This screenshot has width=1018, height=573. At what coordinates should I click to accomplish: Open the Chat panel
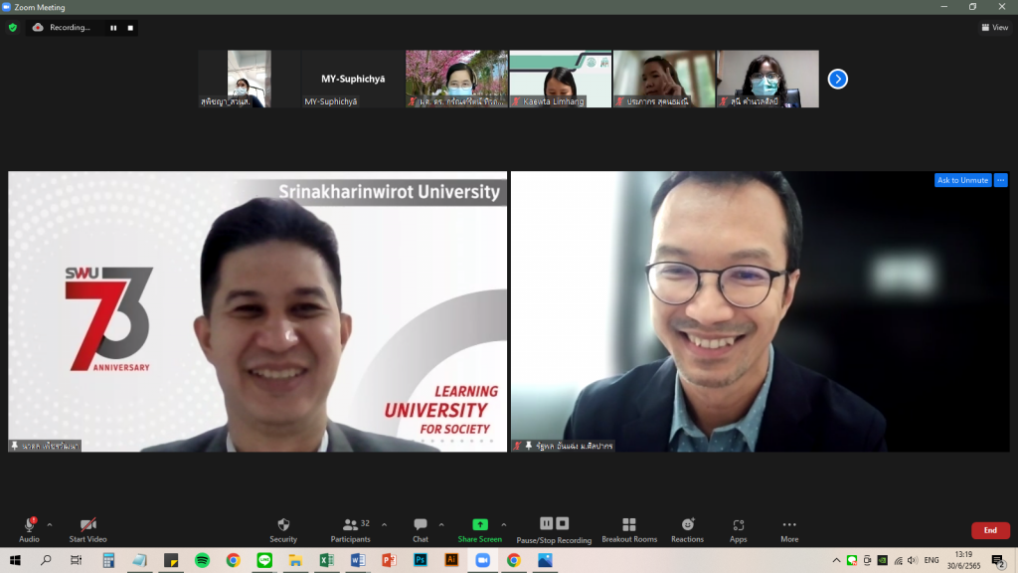pyautogui.click(x=421, y=529)
